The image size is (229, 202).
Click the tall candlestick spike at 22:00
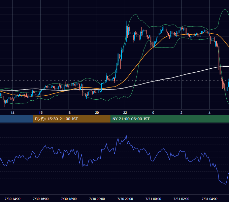[x=126, y=31]
